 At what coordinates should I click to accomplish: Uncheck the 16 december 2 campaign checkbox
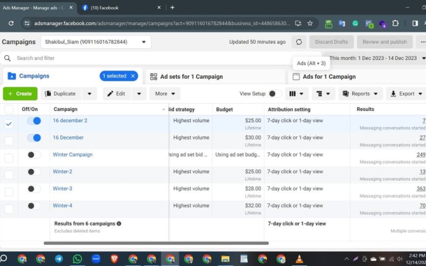(9, 124)
